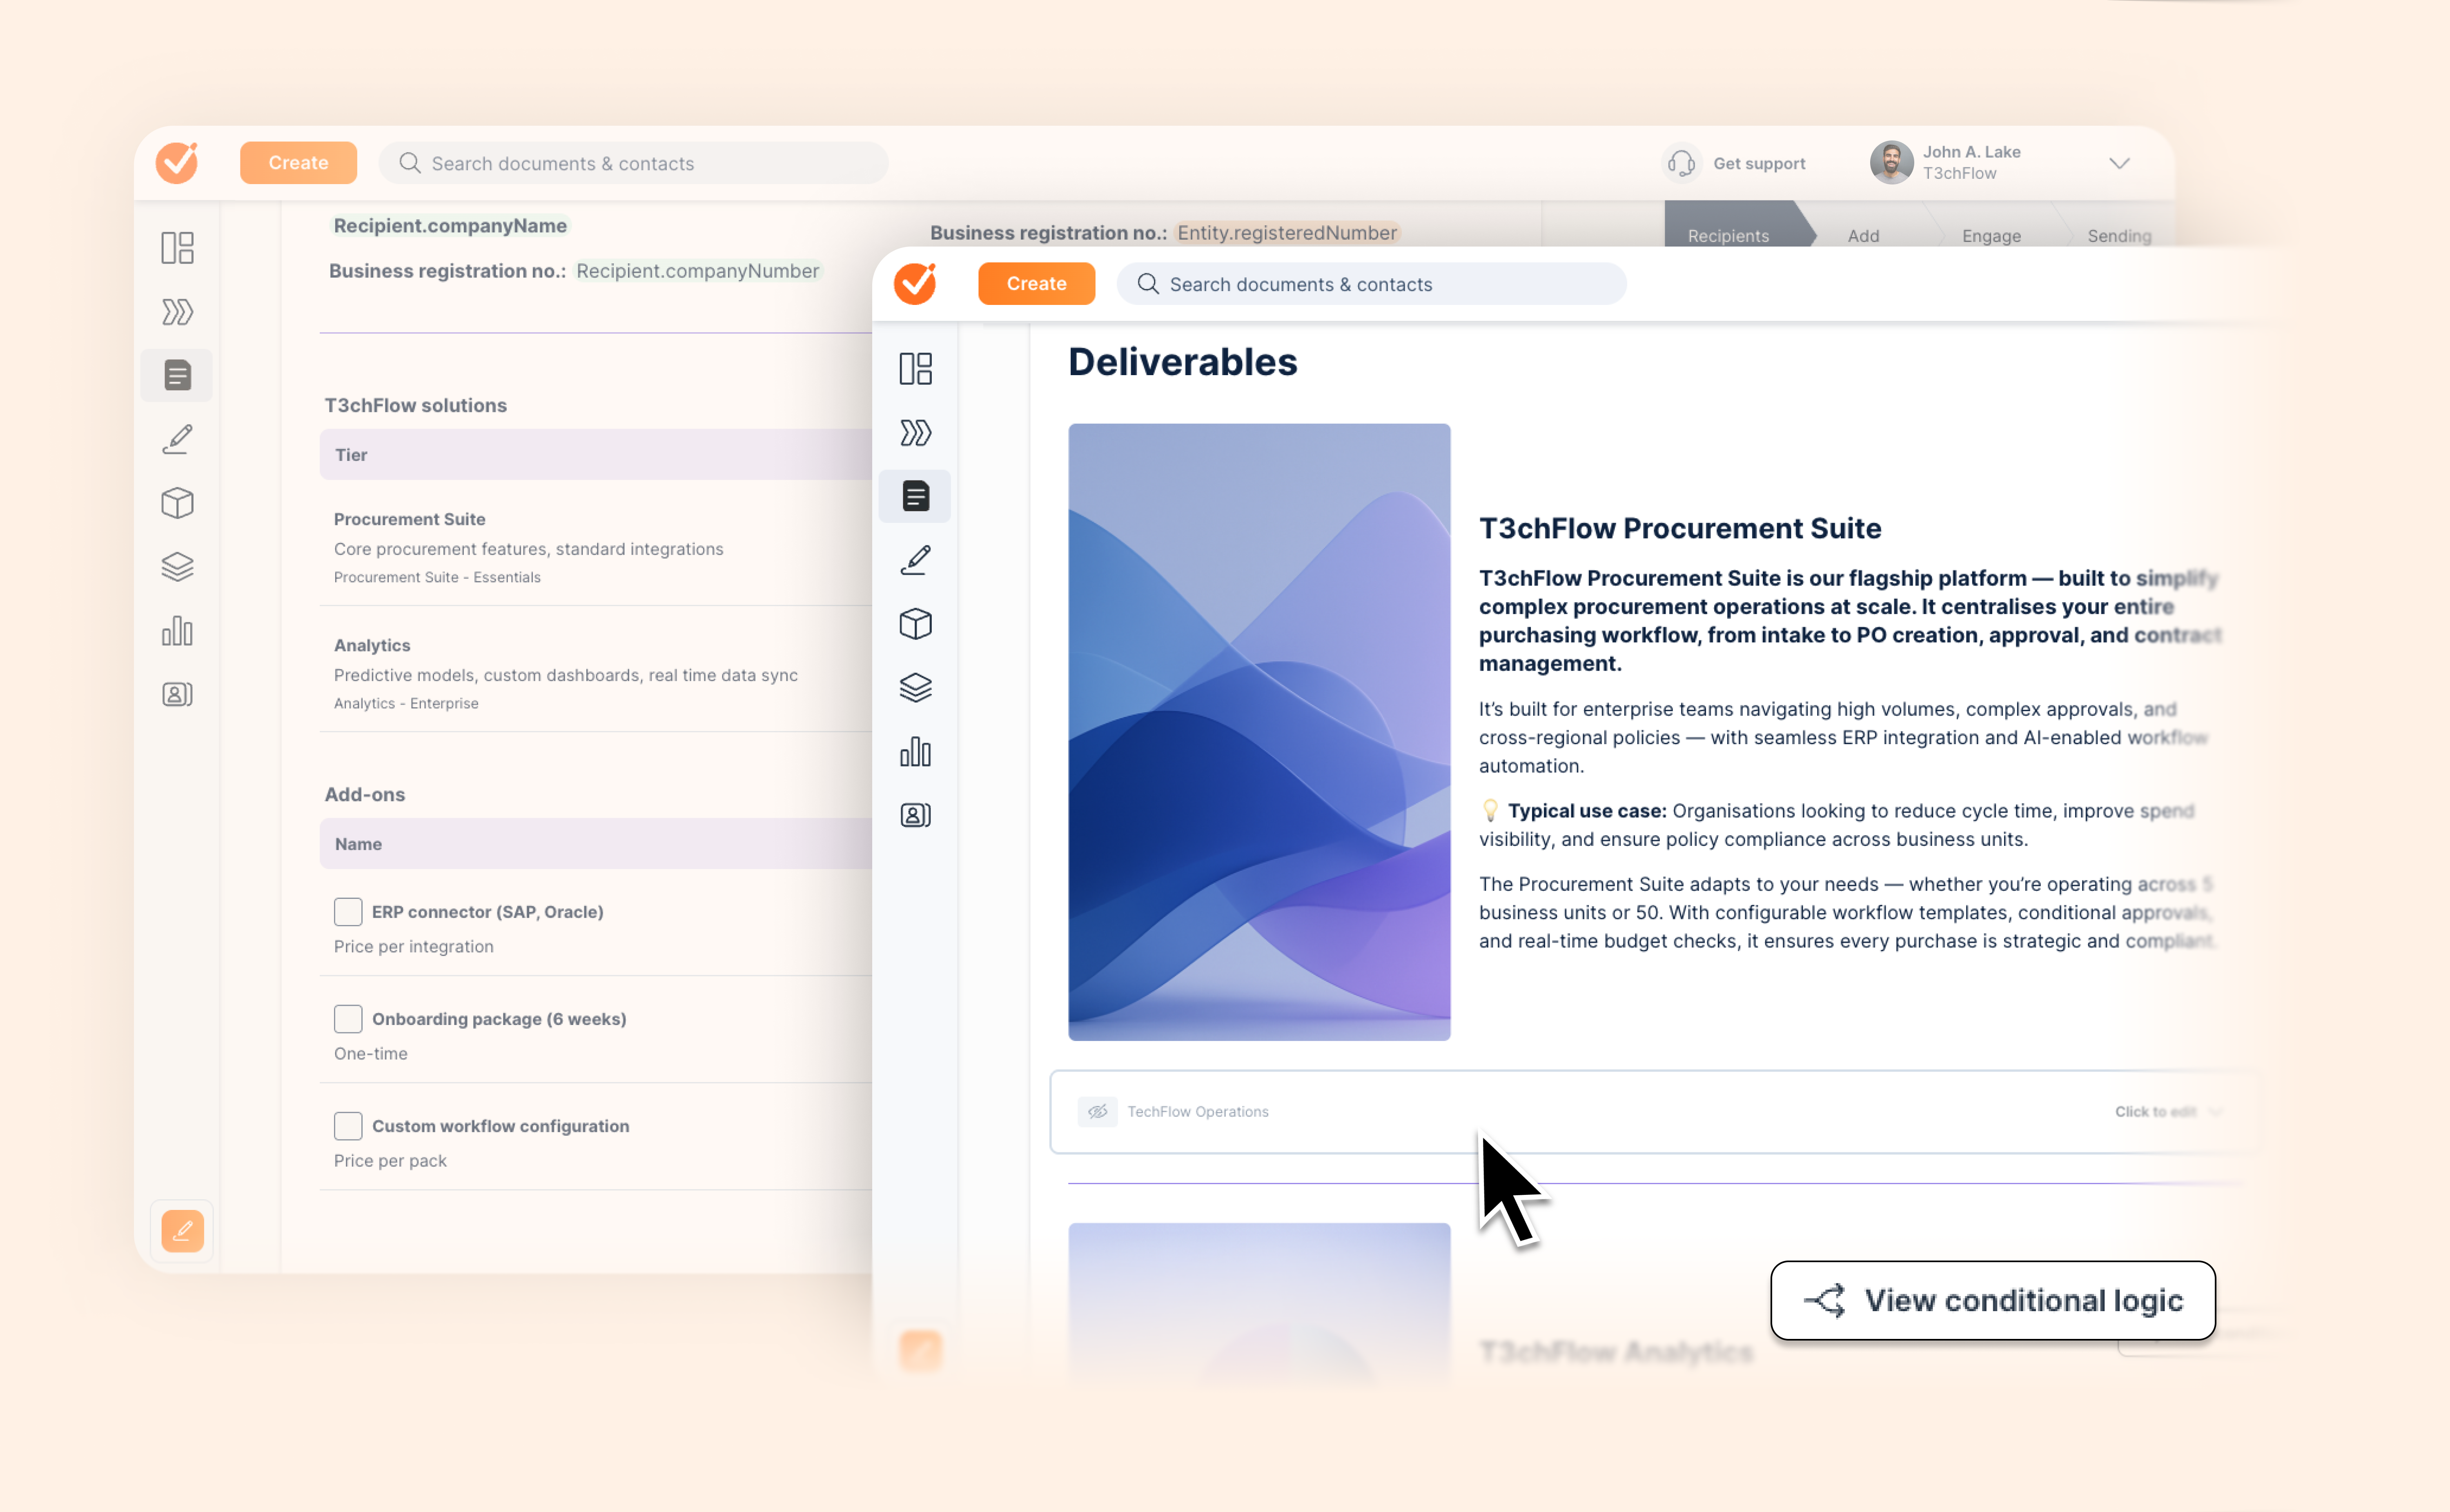Open the active document content panel
Viewport: 2450px width, 1512px height.
click(916, 495)
